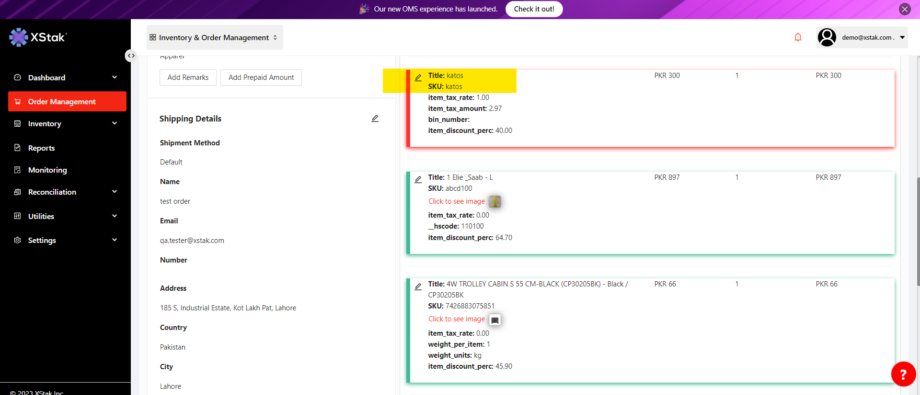Collapse the sidebar with arrow toggle

[131, 56]
